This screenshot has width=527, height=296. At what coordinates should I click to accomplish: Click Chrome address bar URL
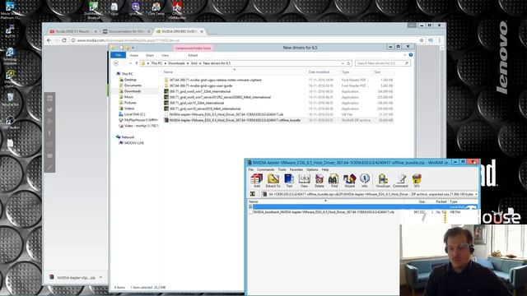pyautogui.click(x=128, y=40)
